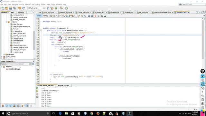Open the Reverse.java editor tab

pyautogui.click(x=115, y=13)
